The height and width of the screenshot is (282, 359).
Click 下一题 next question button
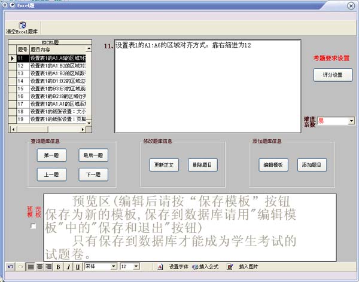93,174
